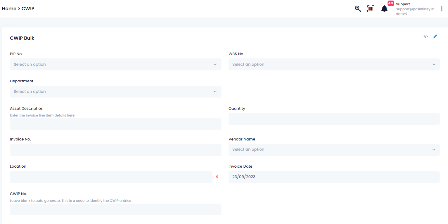Click the blue pencil edit icon

point(435,37)
